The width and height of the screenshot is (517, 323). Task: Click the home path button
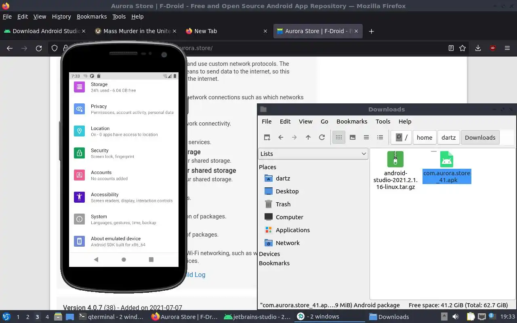425,137
